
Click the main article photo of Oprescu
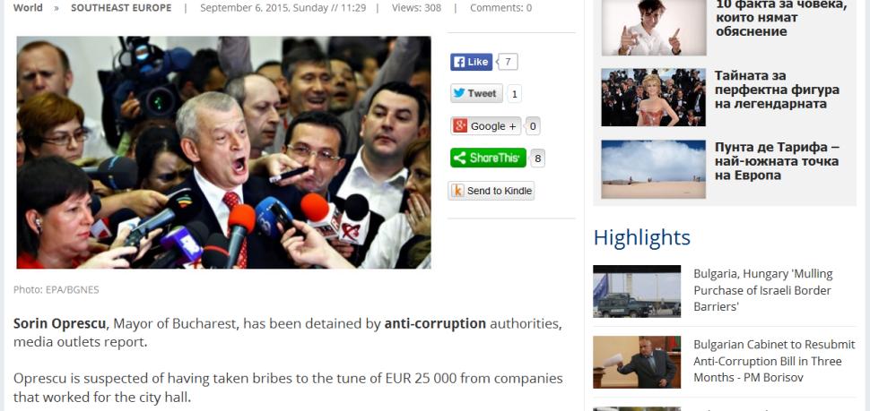click(223, 152)
